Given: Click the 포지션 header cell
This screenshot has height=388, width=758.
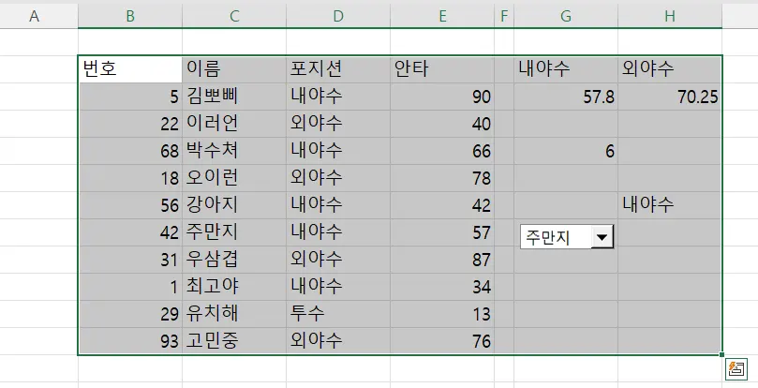Looking at the screenshot, I should click(x=338, y=69).
